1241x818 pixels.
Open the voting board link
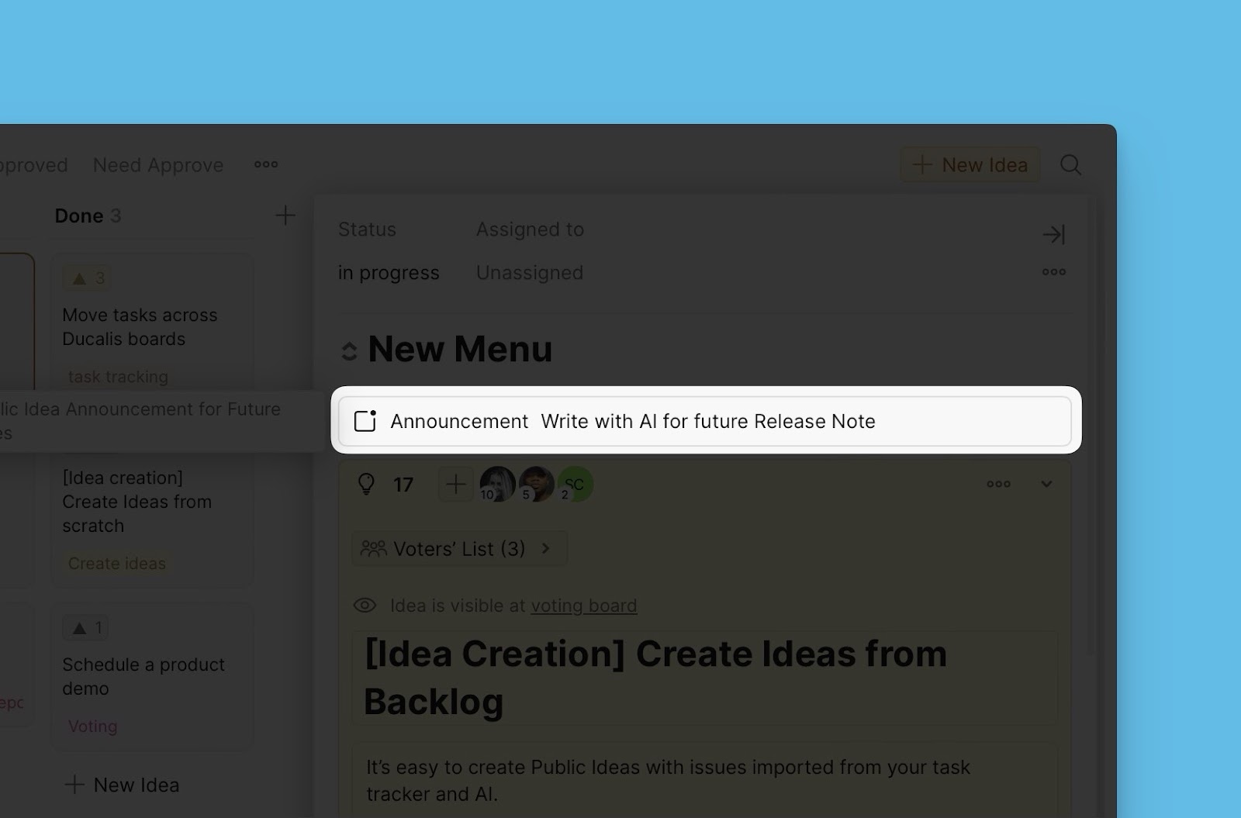[x=583, y=606]
